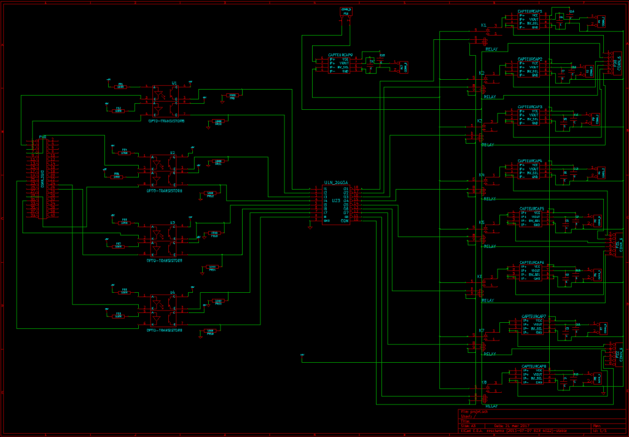Click the Id: 1/1 sheet number
This screenshot has width=629, height=437.
coord(600,431)
